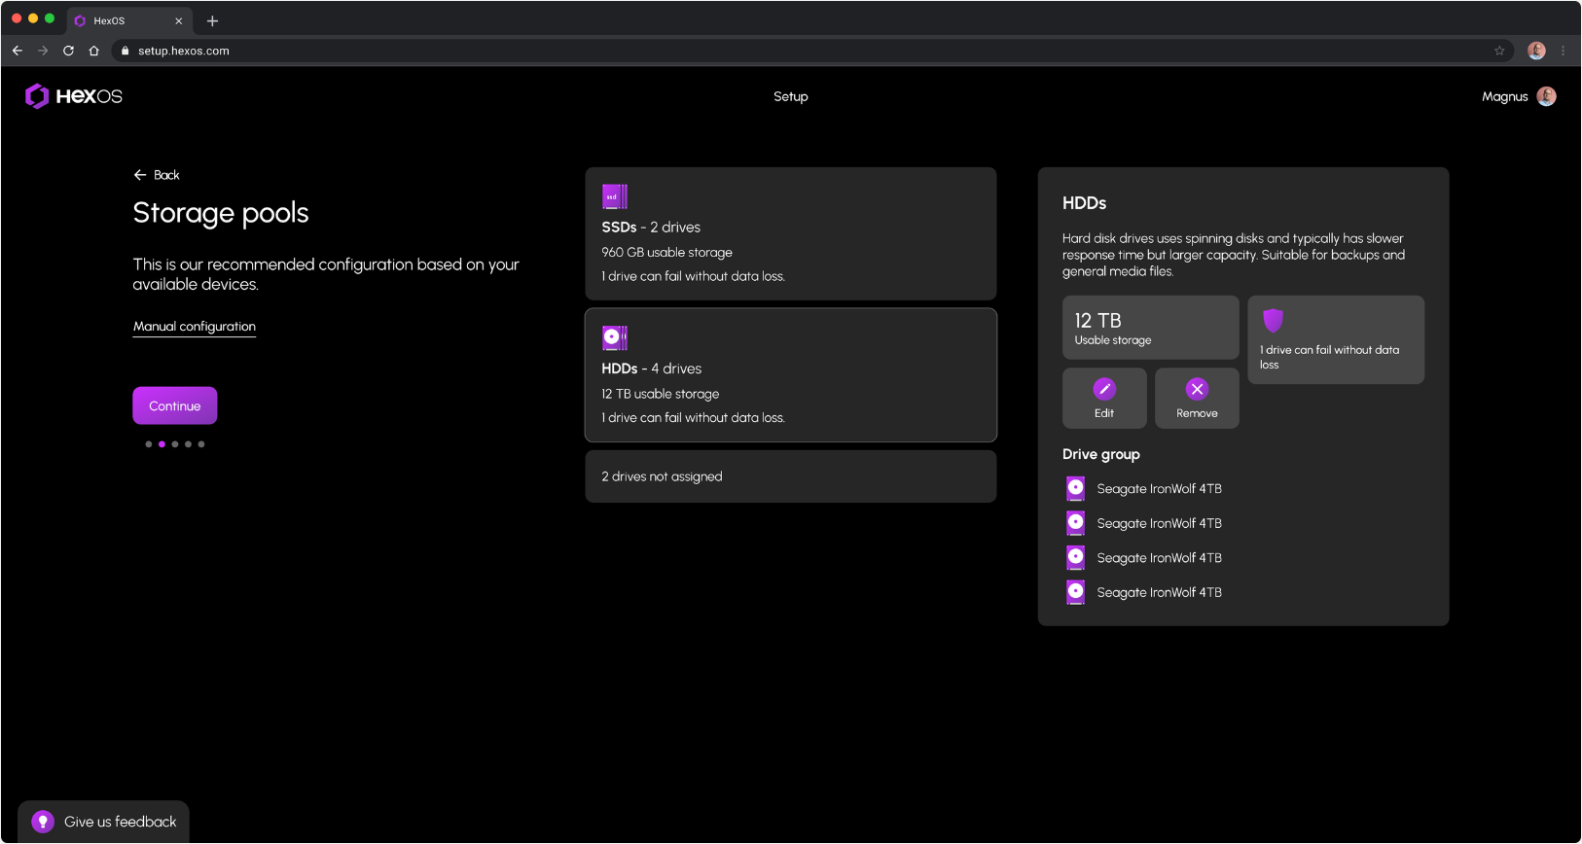The image size is (1582, 844).
Task: Go Back to the previous setup step
Action: point(157,175)
